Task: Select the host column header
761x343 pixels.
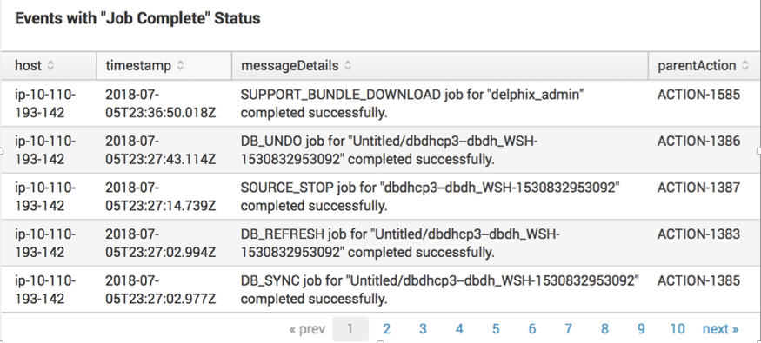Action: (x=49, y=65)
